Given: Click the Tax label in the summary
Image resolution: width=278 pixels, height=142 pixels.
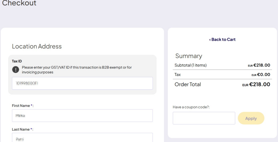Looking at the screenshot, I should click(178, 75).
